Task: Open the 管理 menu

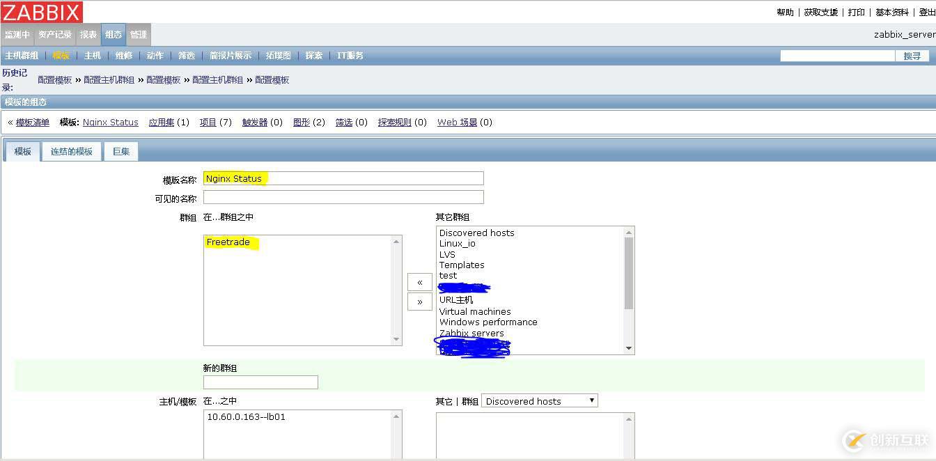Action: click(138, 34)
